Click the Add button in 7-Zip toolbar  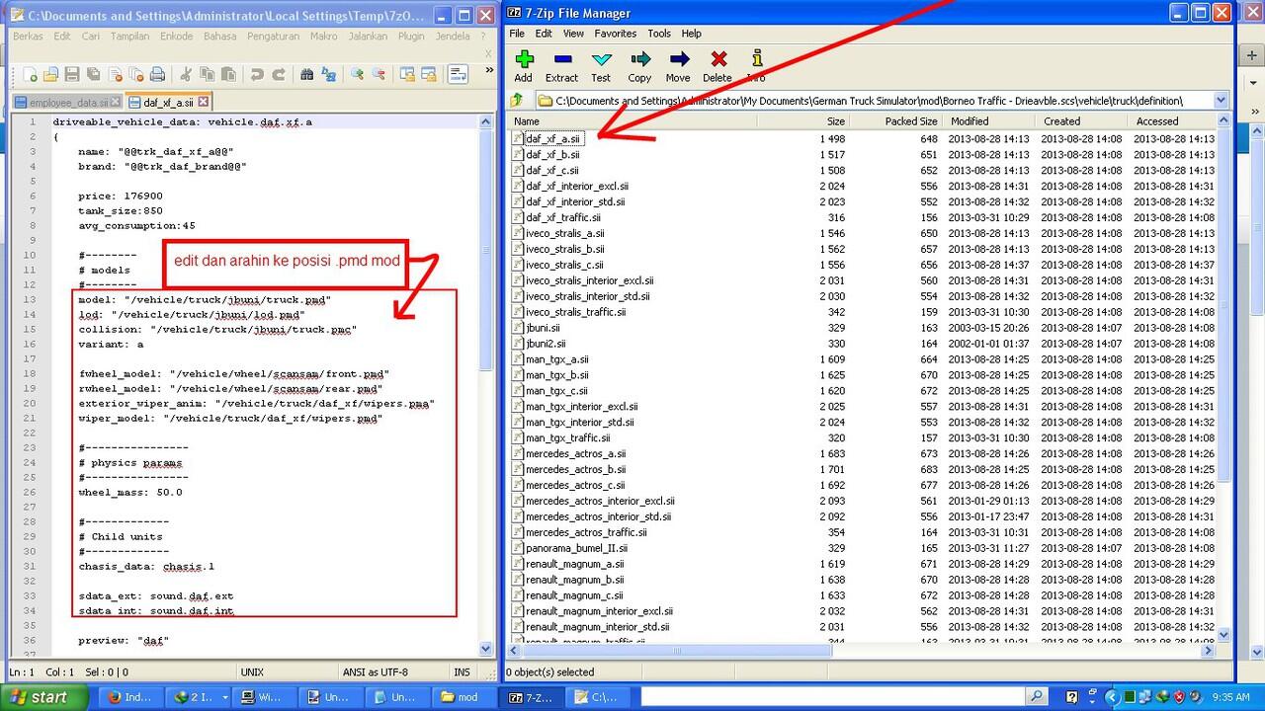coord(523,65)
